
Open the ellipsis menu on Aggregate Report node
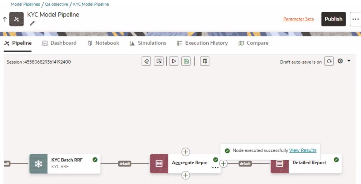215,167
